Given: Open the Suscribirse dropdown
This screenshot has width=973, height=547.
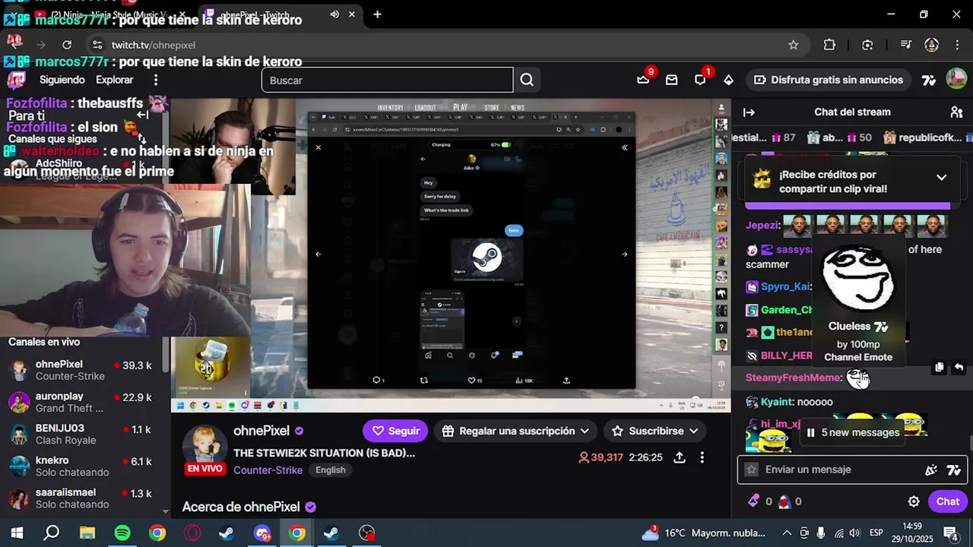Looking at the screenshot, I should 655,431.
